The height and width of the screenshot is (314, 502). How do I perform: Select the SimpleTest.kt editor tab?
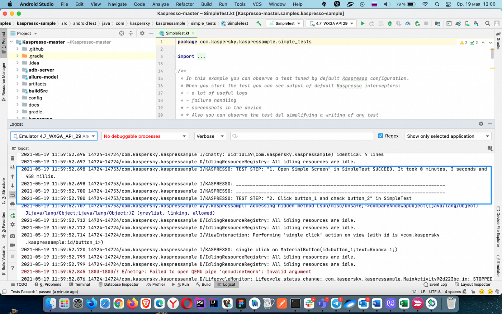(x=177, y=33)
